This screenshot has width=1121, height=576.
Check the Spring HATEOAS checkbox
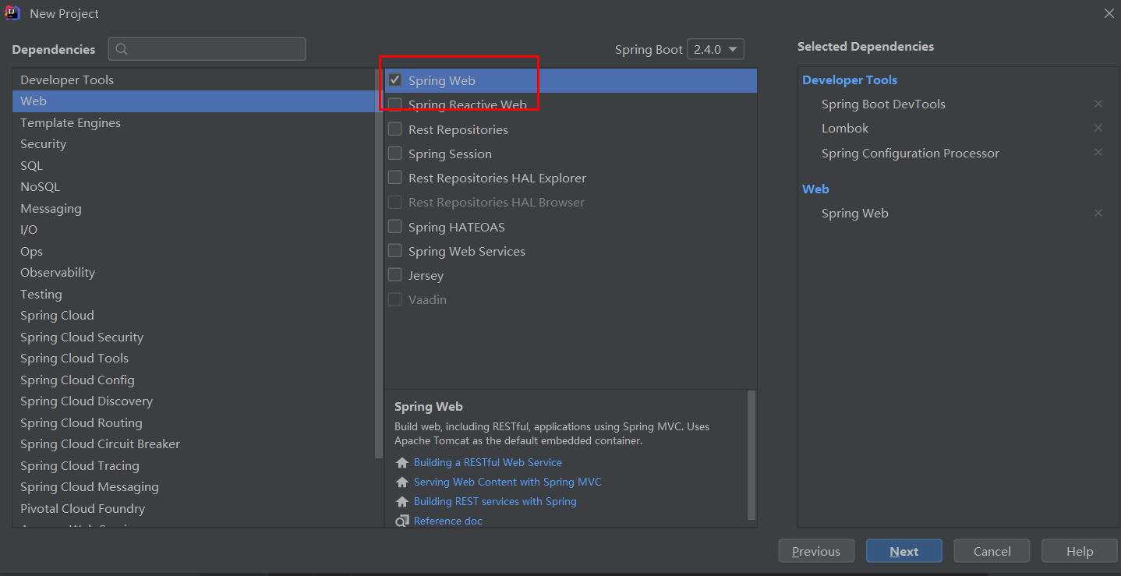(395, 227)
